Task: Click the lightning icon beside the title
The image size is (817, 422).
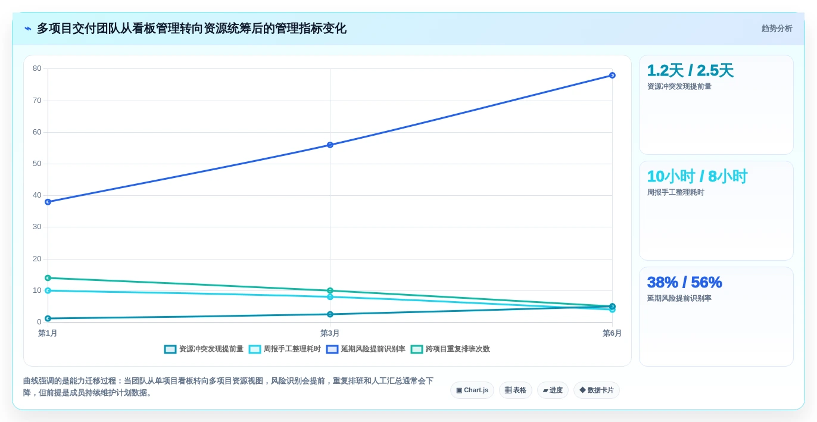Action: pyautogui.click(x=28, y=29)
